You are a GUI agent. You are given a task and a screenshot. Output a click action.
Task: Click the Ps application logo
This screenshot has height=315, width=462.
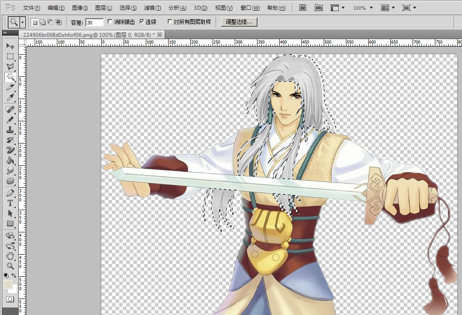point(11,8)
